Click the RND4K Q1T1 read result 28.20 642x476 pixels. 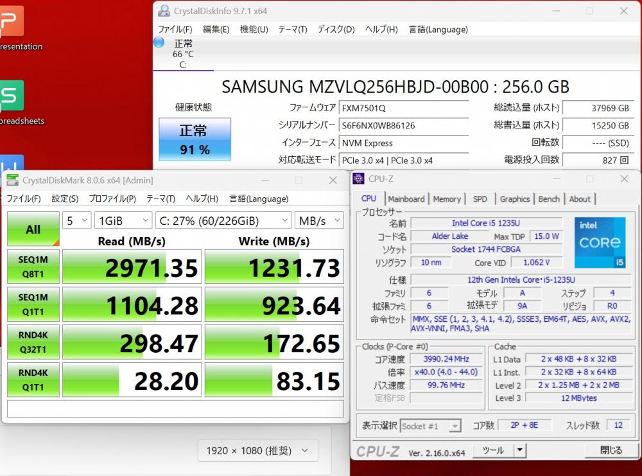(132, 380)
